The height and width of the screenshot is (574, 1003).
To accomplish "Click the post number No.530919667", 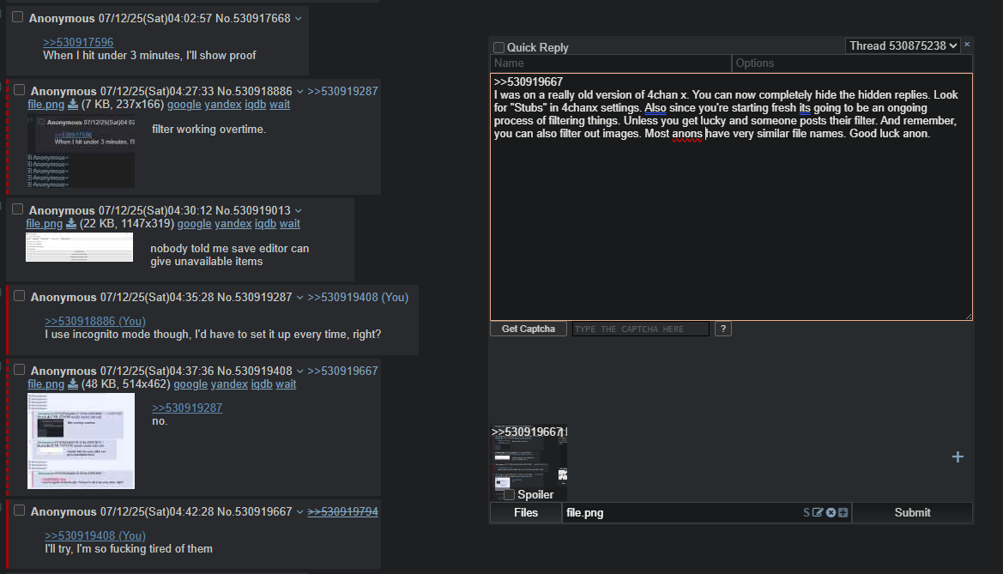I will tap(254, 511).
